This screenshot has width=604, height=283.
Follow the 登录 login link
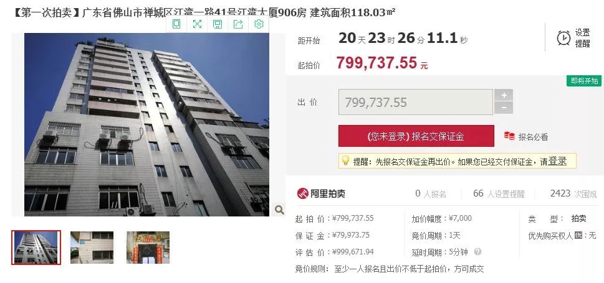(557, 162)
